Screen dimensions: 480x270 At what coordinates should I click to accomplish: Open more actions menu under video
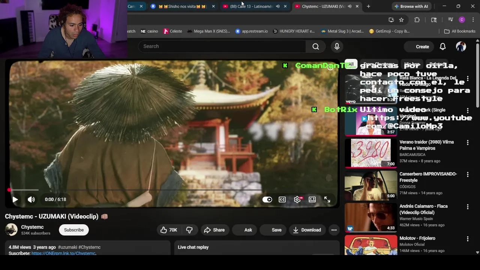click(x=334, y=230)
